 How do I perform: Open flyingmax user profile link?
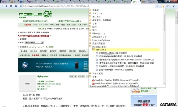[43, 76]
